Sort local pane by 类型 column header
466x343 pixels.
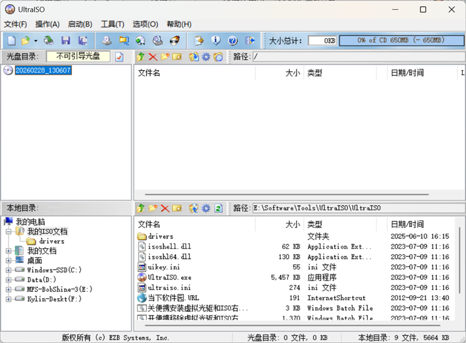(340, 225)
